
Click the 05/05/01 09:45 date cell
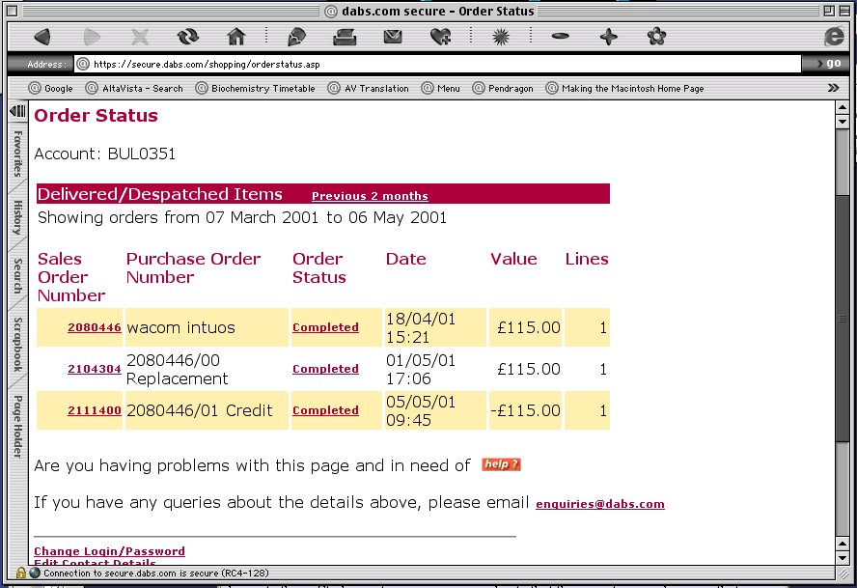(435, 410)
